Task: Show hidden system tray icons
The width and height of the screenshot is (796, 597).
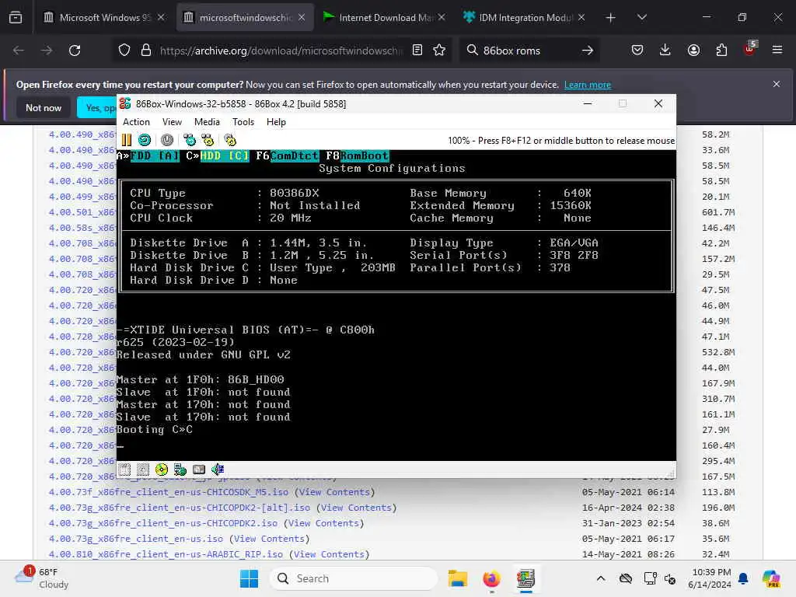Action: pyautogui.click(x=601, y=578)
